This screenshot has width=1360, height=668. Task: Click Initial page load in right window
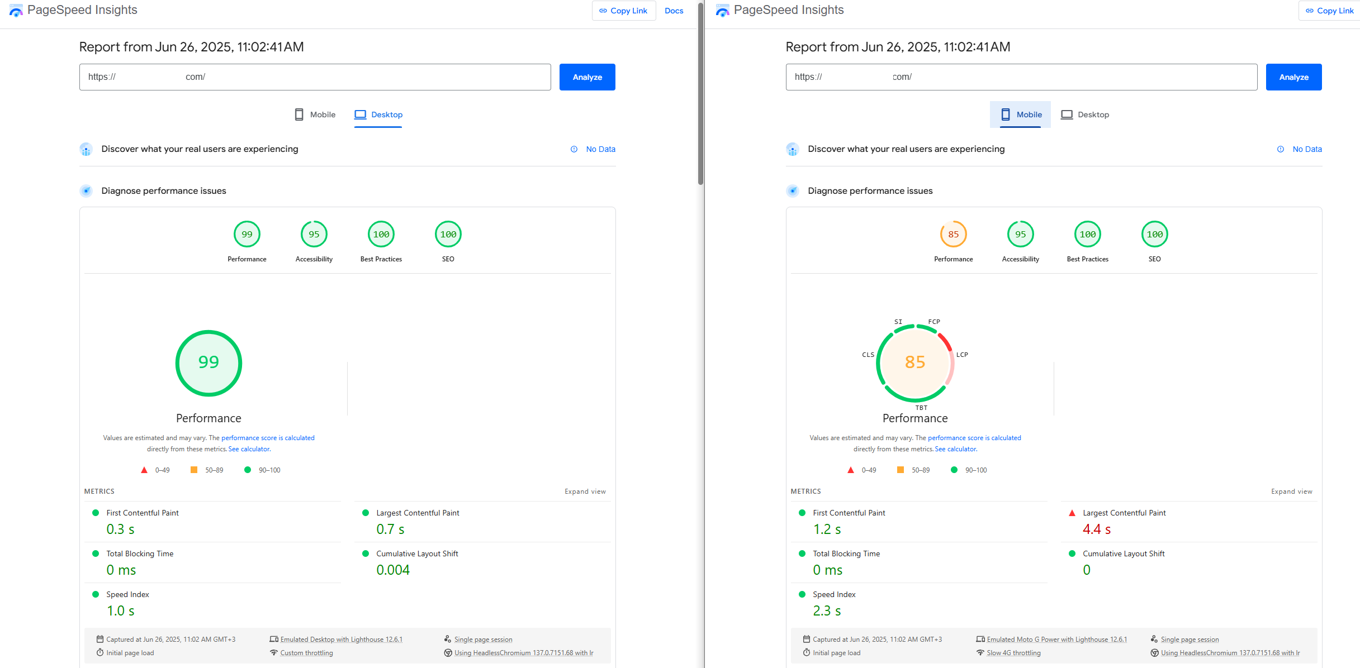(836, 653)
